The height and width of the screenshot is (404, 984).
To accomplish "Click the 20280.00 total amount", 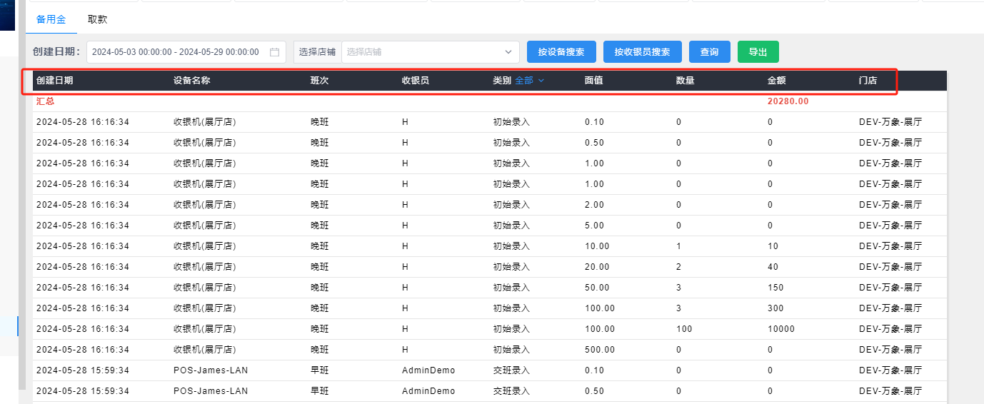I will pos(788,101).
